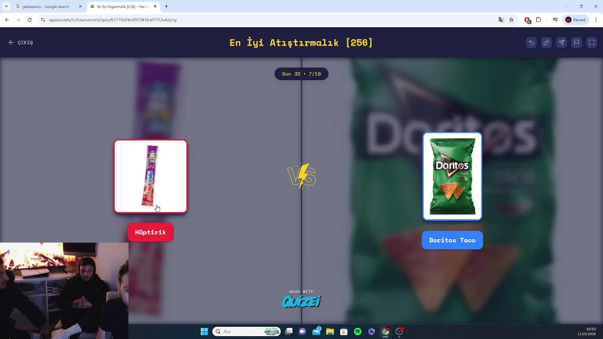The image size is (603, 339).
Task: Share quiz with paper plane icon
Action: (562, 42)
